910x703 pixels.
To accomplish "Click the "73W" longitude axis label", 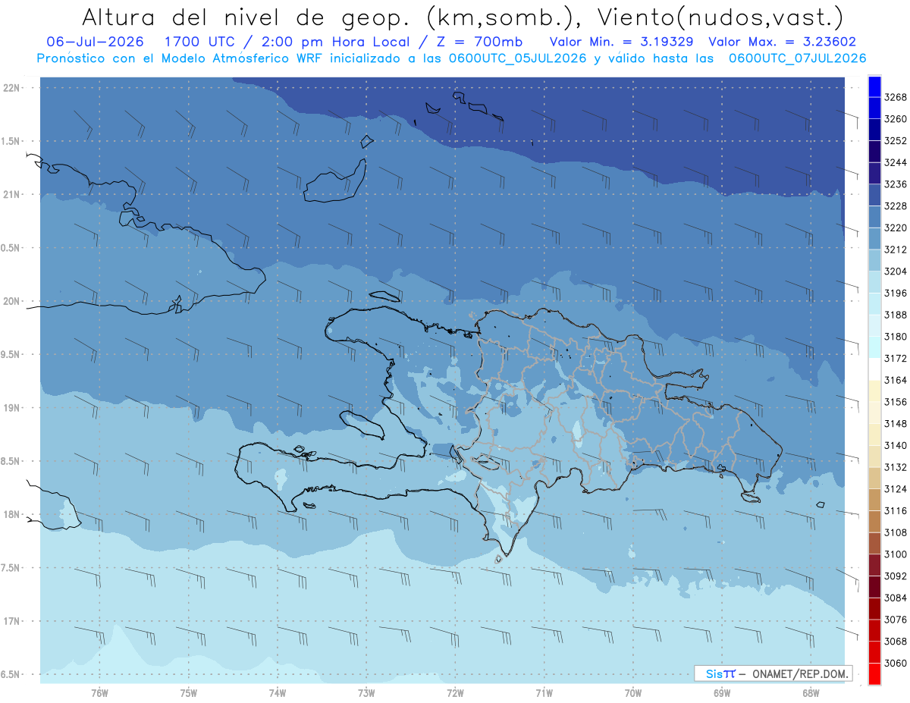I will tap(366, 692).
